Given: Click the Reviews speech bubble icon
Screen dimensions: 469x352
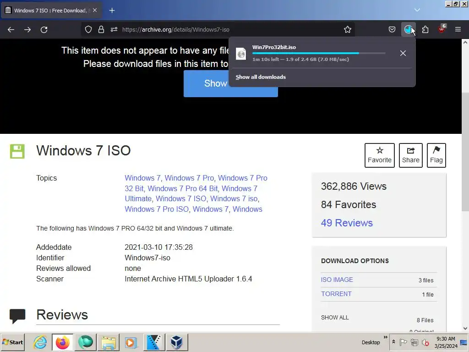Looking at the screenshot, I should coord(17,316).
